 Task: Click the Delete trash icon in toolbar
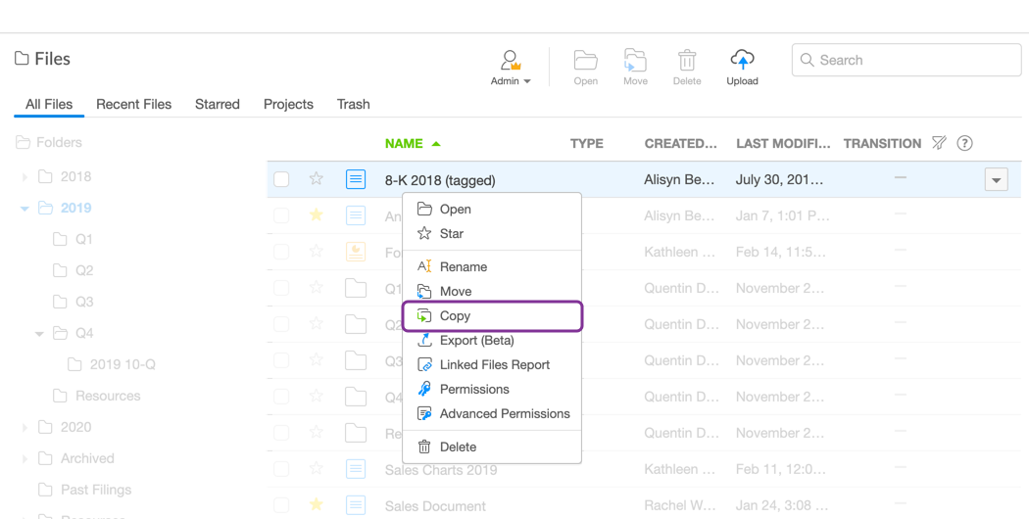687,61
